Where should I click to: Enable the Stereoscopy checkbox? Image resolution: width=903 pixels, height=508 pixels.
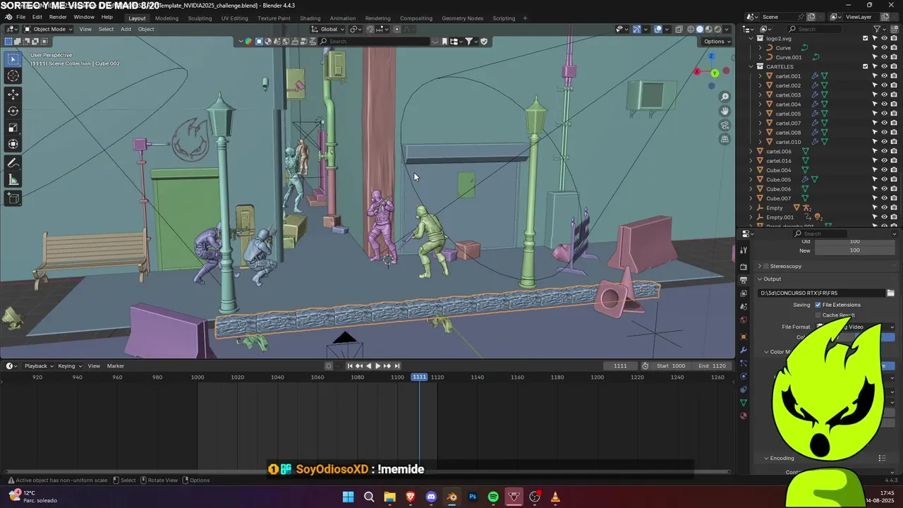[x=766, y=266]
